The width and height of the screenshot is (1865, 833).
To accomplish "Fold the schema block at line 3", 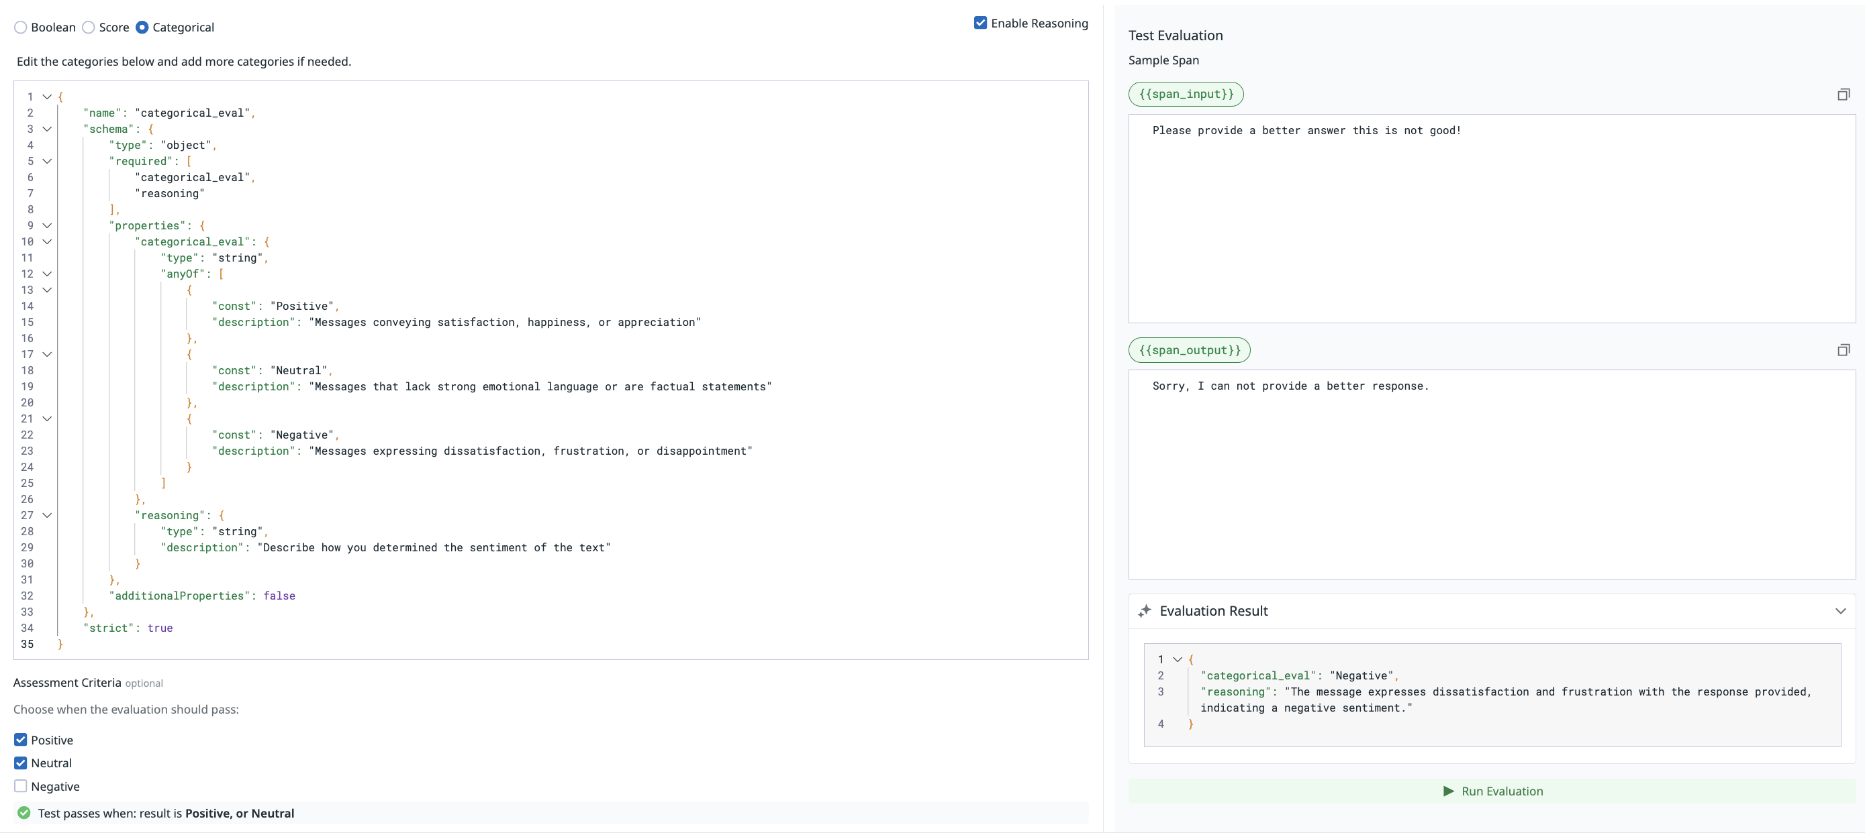I will pos(47,129).
